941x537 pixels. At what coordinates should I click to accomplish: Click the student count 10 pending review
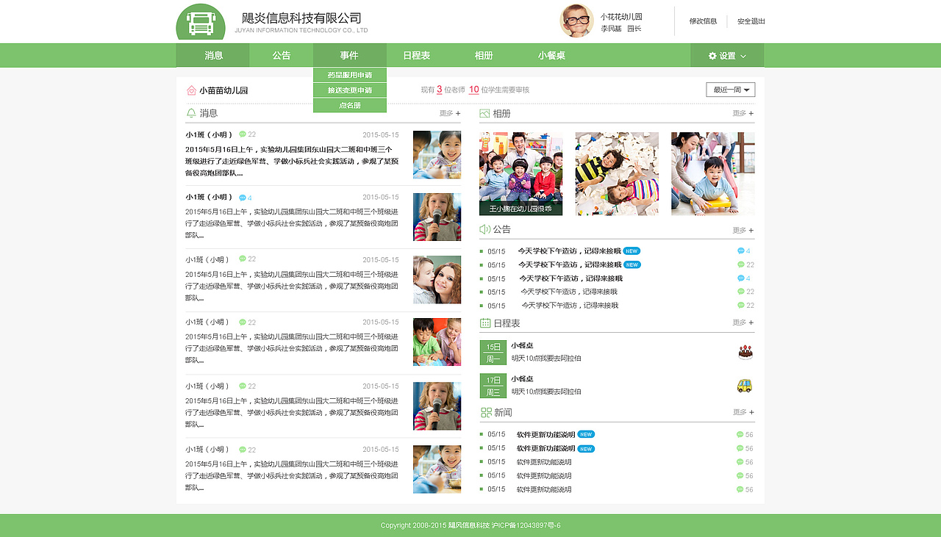coord(474,90)
